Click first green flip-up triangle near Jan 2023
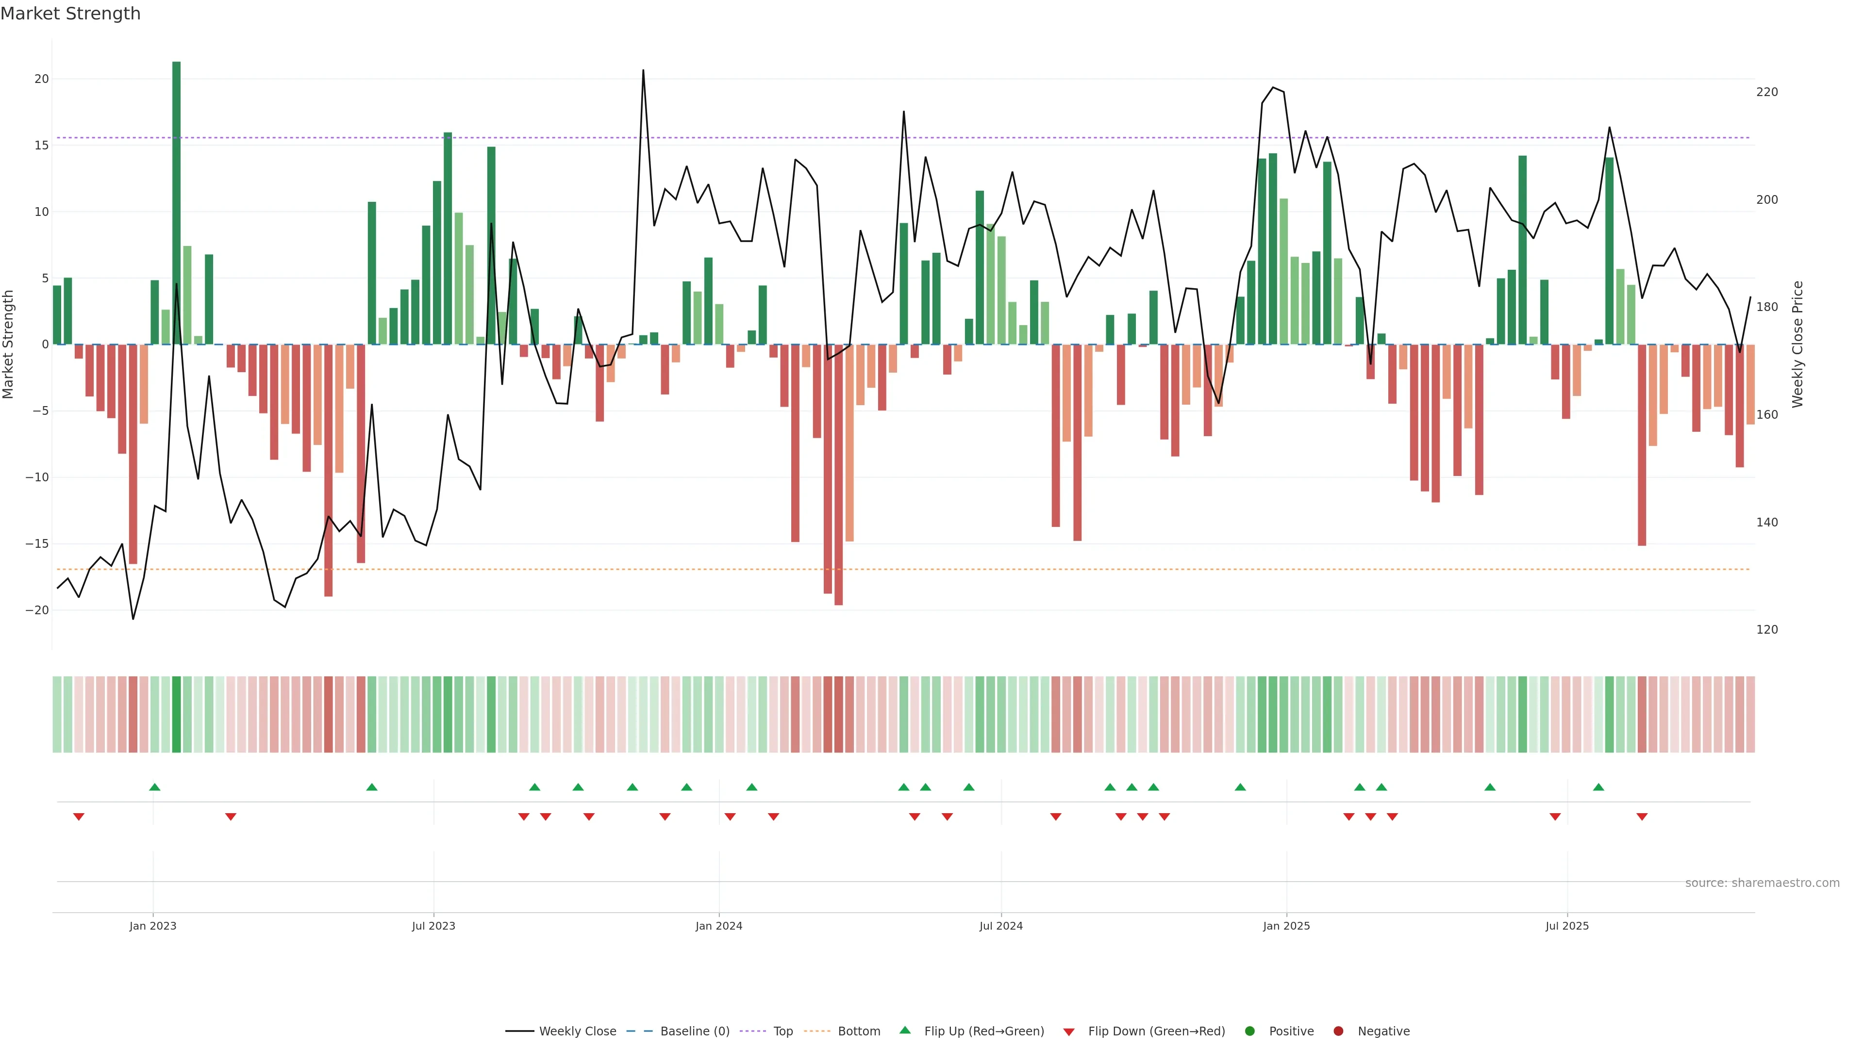The width and height of the screenshot is (1864, 1048). point(154,787)
